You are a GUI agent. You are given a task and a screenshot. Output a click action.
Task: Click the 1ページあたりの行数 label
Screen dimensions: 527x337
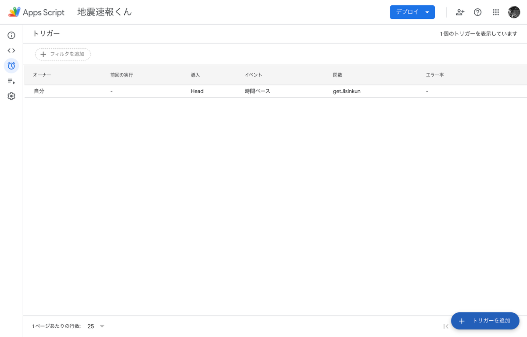57,326
